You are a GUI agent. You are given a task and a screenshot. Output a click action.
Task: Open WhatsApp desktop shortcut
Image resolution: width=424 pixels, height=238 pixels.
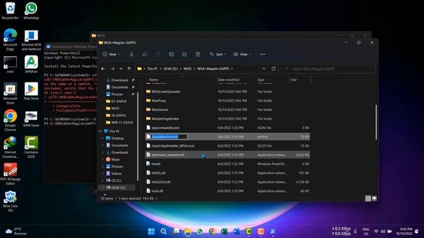31,11
